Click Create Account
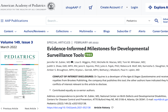Screen dimensions: 168x112 [x=111, y=7]
